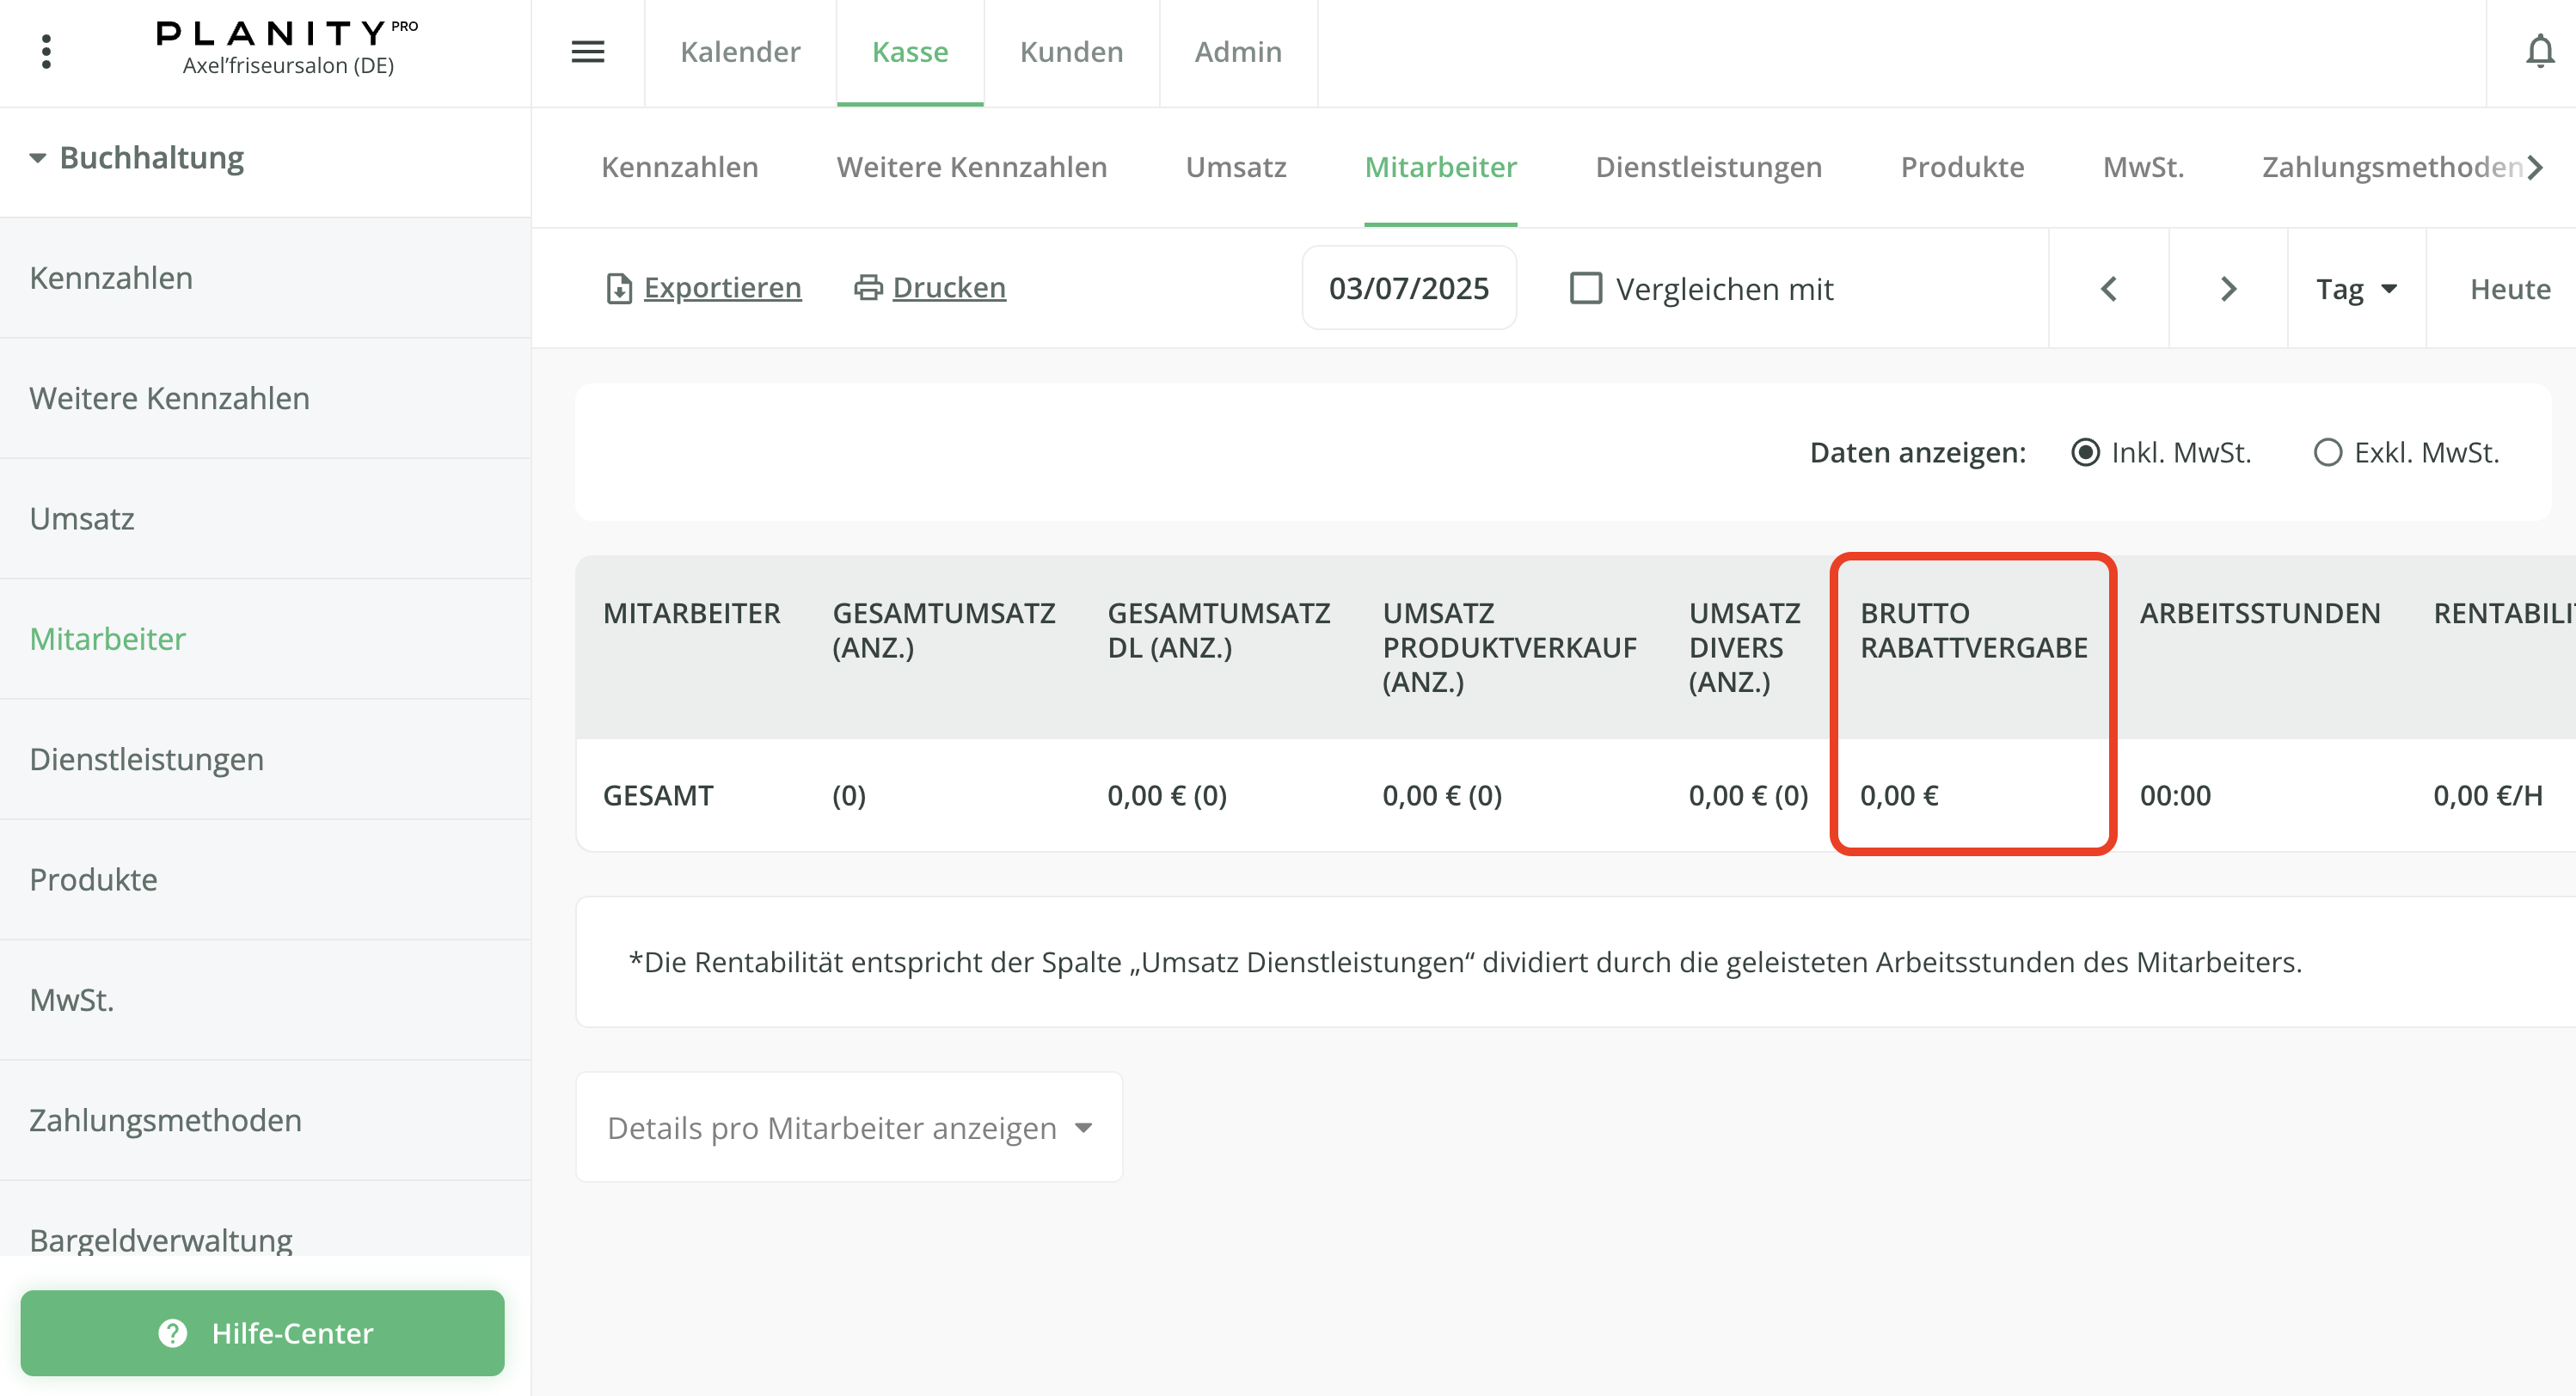Click the hamburger menu icon

[x=588, y=52]
